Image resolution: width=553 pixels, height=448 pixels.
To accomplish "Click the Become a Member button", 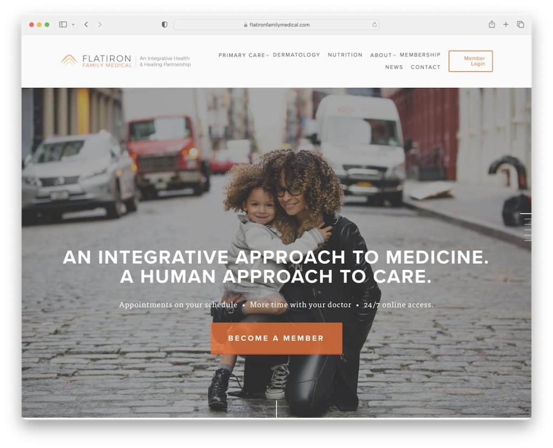I will [x=276, y=338].
